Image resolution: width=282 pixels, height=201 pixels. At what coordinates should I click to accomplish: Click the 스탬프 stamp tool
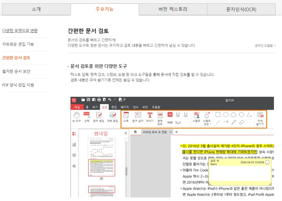pos(196,117)
